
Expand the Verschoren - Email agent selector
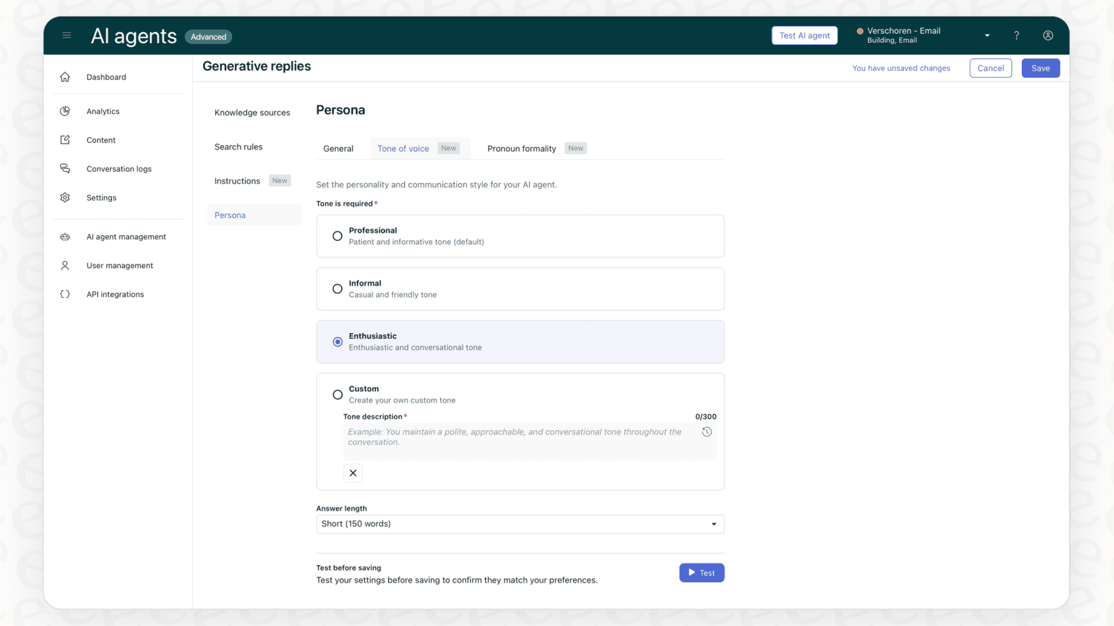987,35
